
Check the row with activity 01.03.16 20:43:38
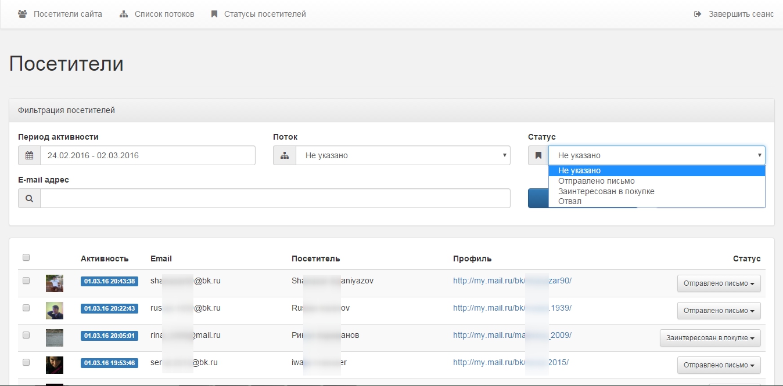pyautogui.click(x=26, y=281)
